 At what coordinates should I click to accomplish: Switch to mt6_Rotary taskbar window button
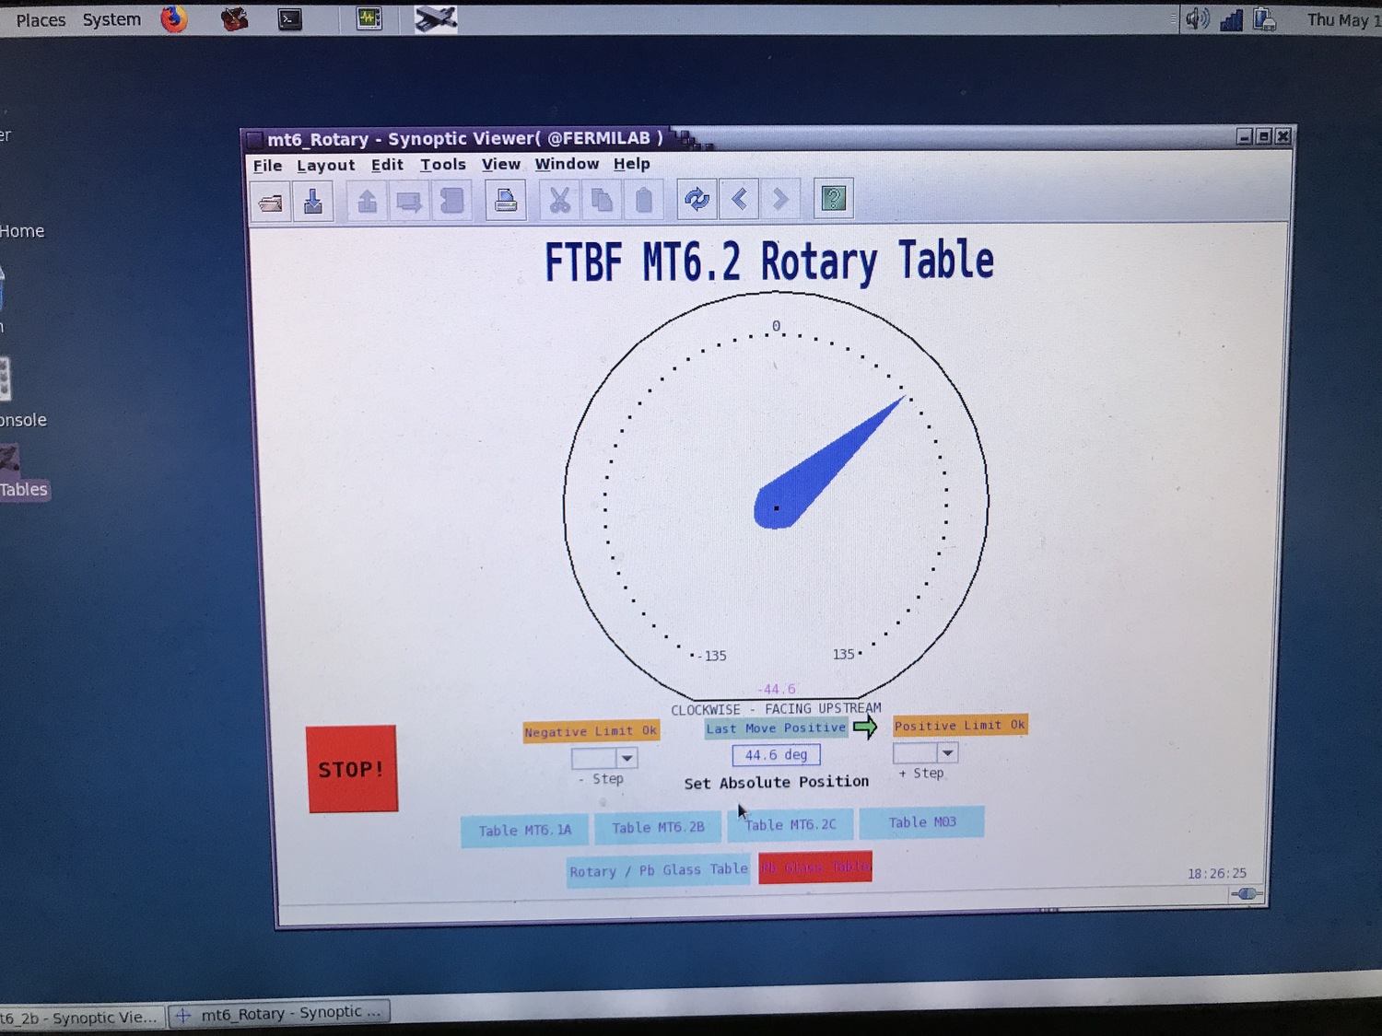280,1013
